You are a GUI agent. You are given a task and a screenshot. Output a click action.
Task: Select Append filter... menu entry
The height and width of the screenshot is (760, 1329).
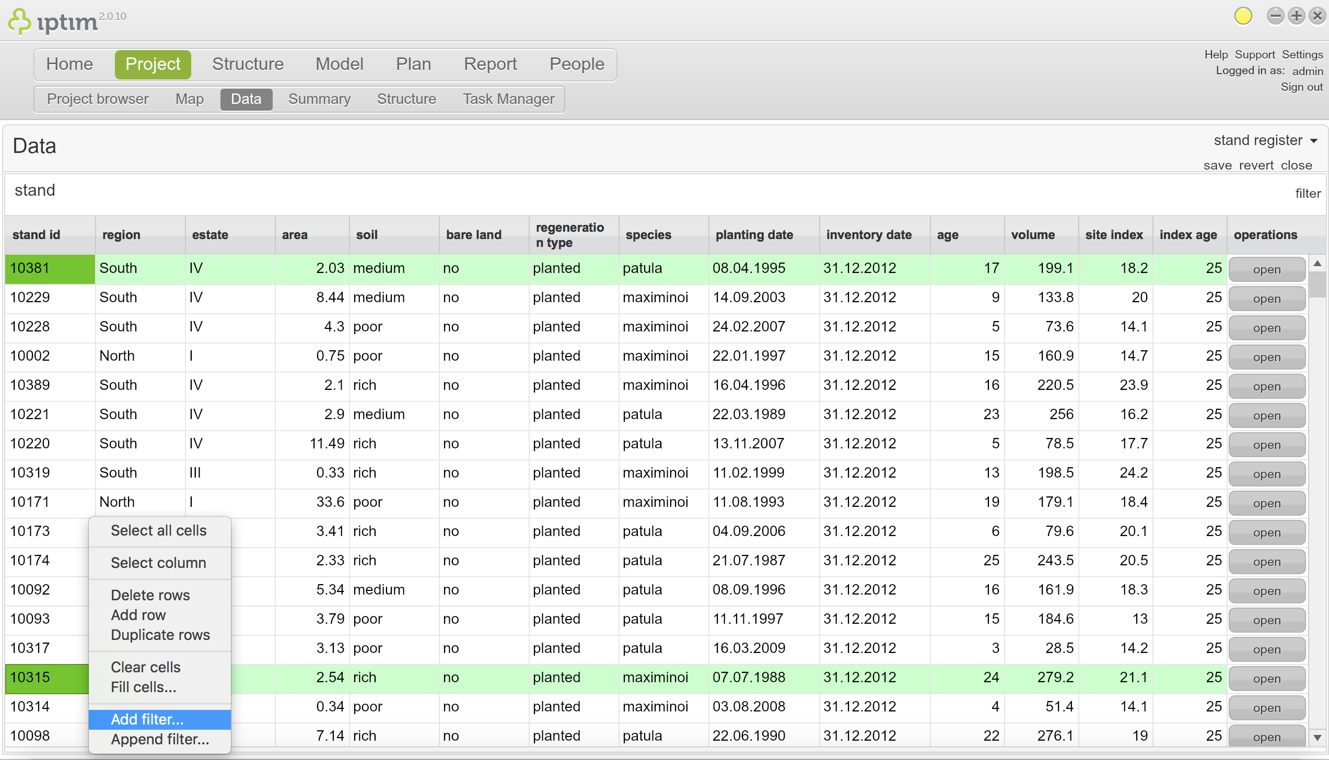coord(160,739)
